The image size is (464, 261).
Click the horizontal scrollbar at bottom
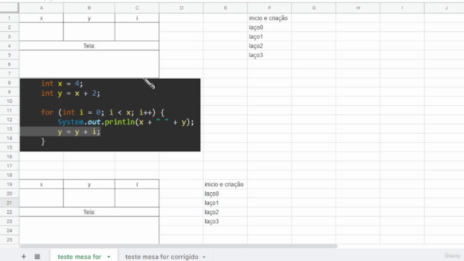tap(179, 246)
